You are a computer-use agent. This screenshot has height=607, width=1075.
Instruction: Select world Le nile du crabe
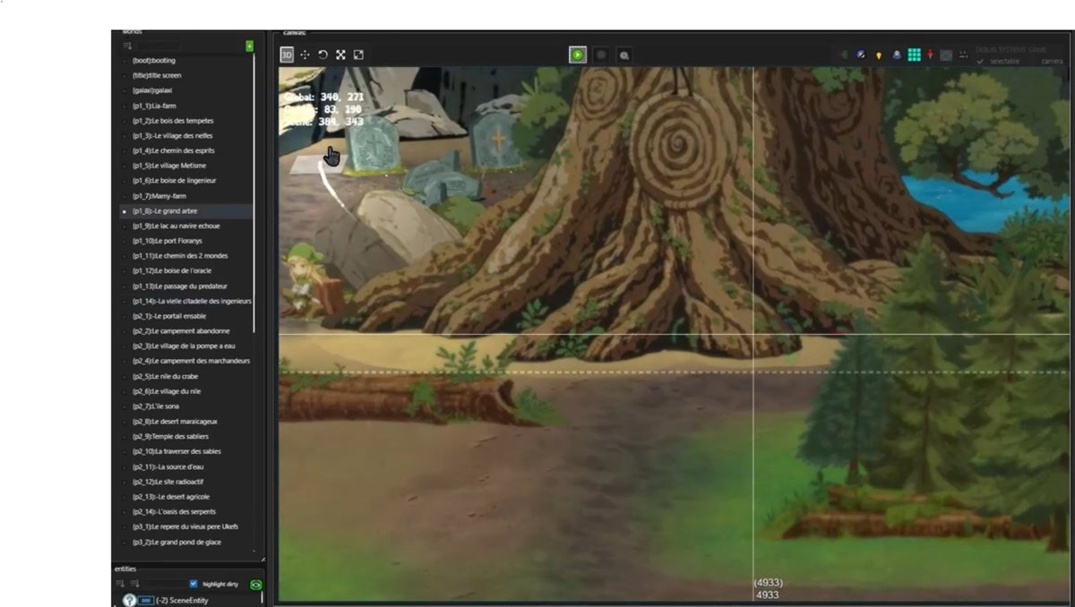click(187, 376)
